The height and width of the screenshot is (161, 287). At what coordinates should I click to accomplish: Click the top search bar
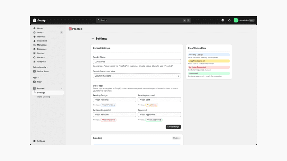143,20
